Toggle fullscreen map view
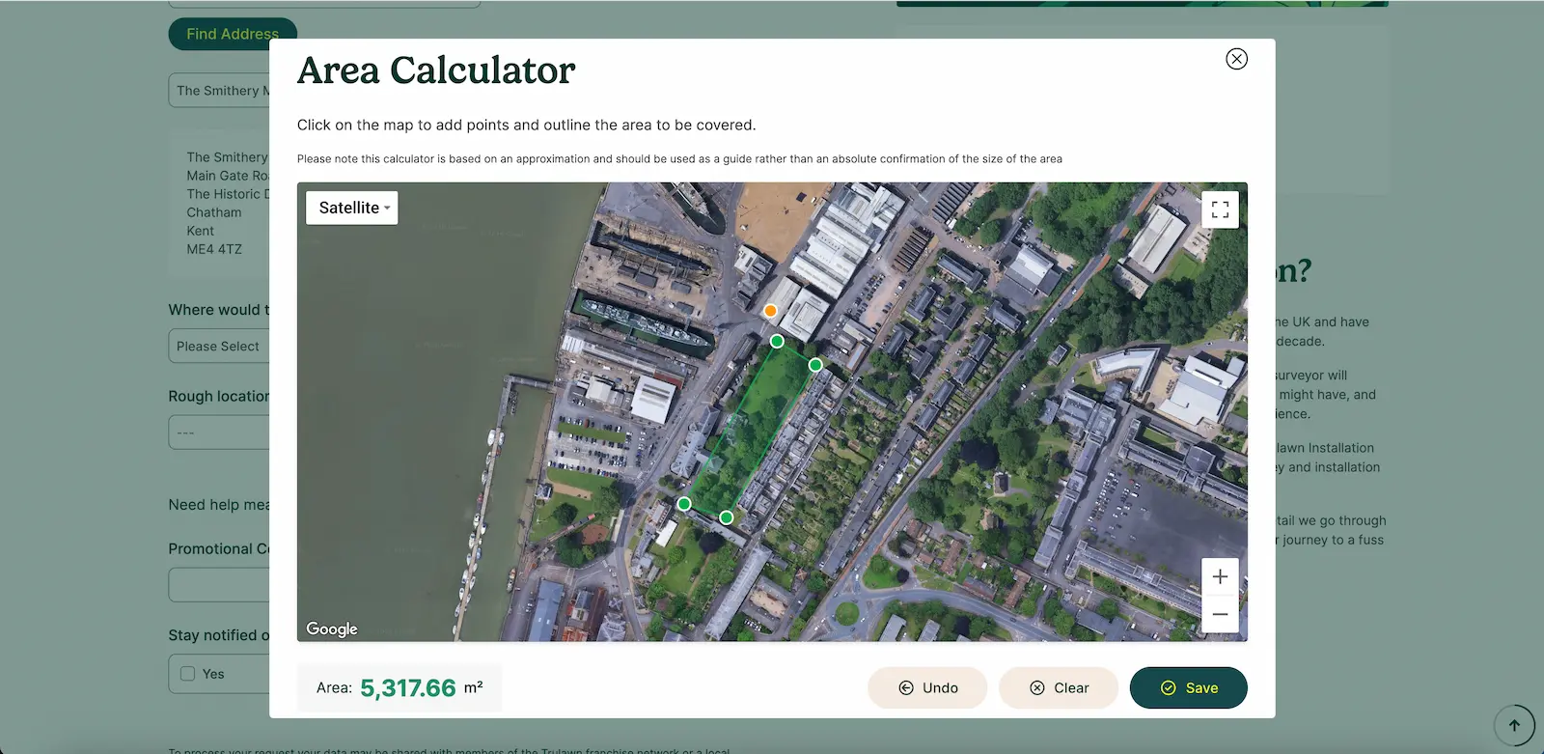Image resolution: width=1544 pixels, height=754 pixels. 1220,209
